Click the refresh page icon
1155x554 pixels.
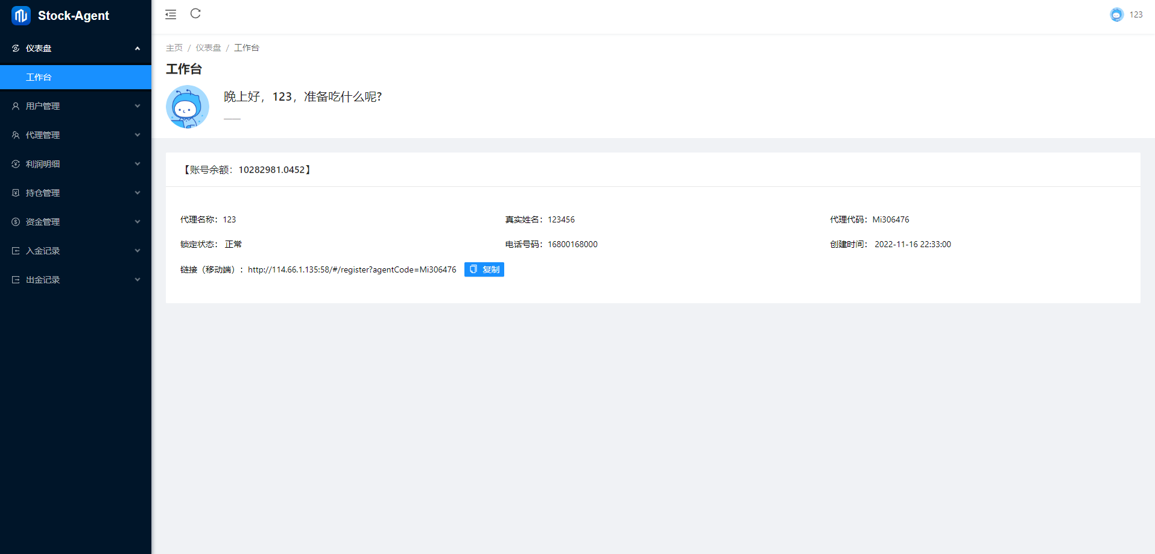pos(195,14)
